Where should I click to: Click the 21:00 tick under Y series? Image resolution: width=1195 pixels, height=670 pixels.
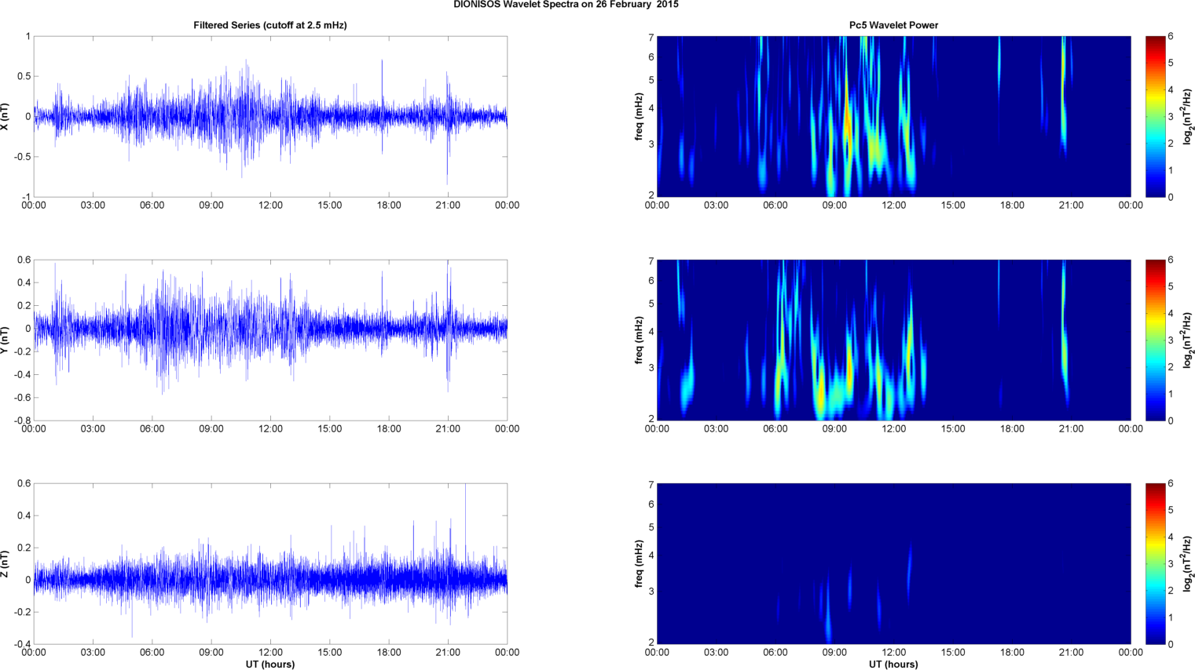(x=448, y=429)
